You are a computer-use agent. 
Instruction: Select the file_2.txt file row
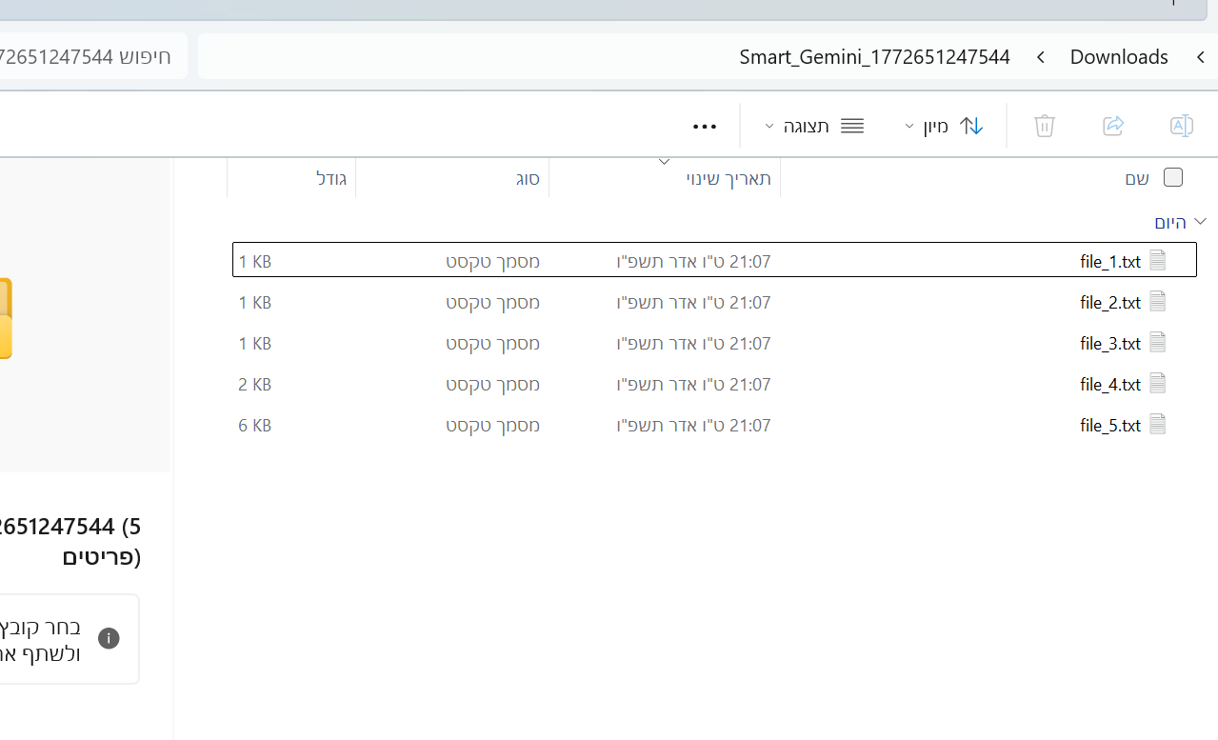point(667,302)
